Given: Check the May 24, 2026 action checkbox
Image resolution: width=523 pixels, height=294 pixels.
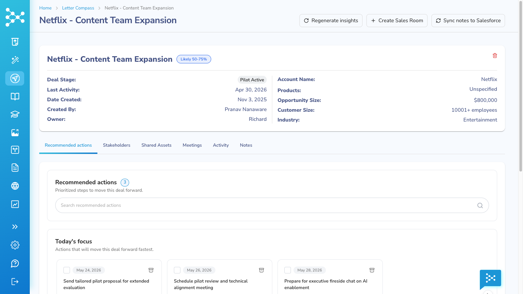Looking at the screenshot, I should (x=67, y=270).
